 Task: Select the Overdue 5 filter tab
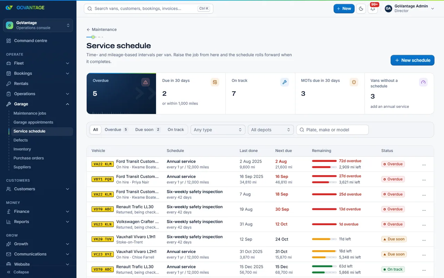pyautogui.click(x=116, y=130)
